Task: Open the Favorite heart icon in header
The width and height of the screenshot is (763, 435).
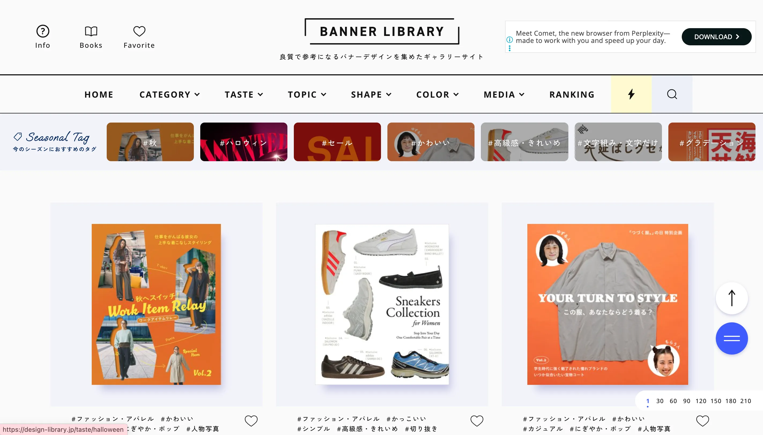Action: point(139,31)
